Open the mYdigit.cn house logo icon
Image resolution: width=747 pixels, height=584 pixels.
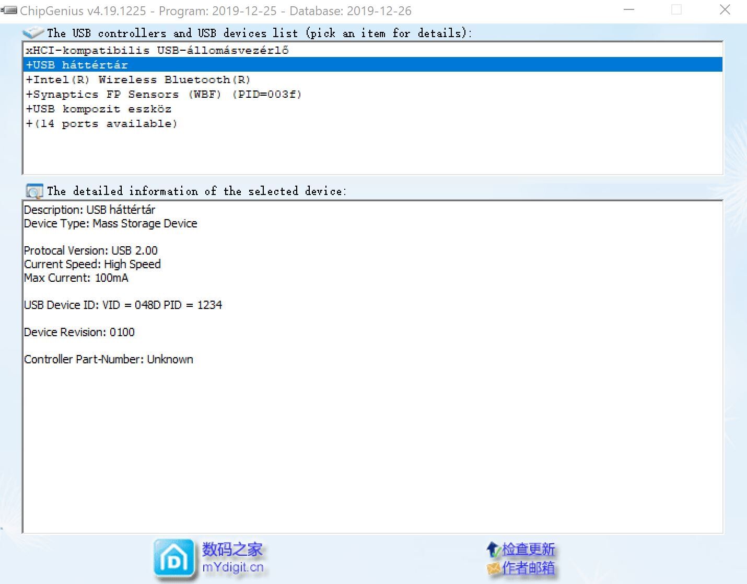[x=174, y=559]
